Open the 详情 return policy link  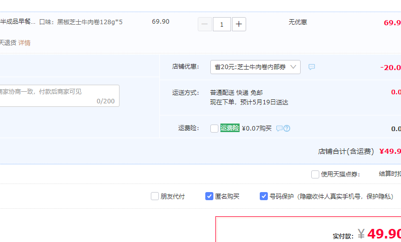24,43
